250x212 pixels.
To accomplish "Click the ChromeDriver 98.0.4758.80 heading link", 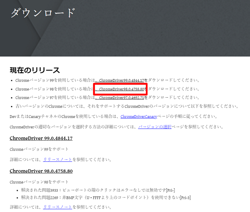I will [41, 171].
